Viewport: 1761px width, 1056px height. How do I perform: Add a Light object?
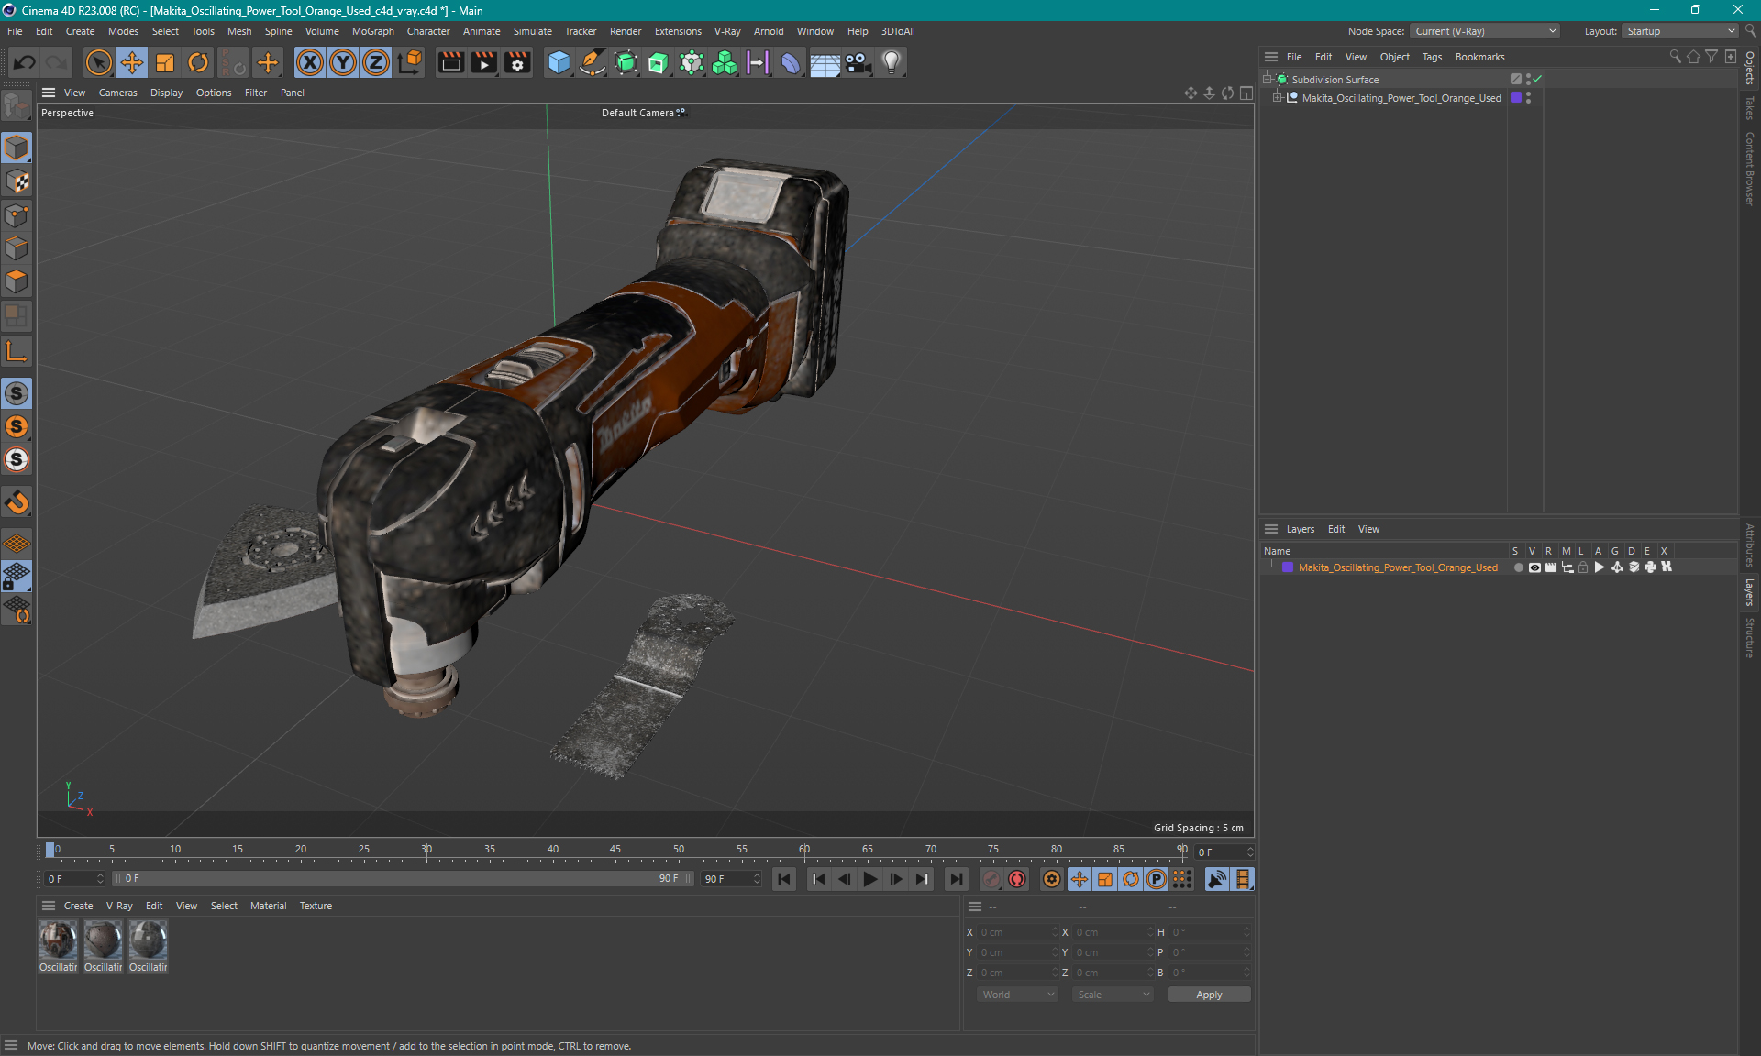pos(891,62)
